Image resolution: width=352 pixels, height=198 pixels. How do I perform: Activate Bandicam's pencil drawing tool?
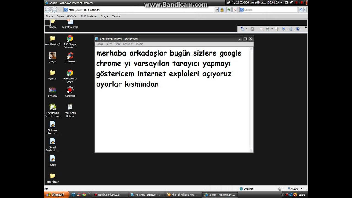[291, 2]
